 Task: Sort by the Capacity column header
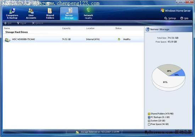(x=66, y=28)
